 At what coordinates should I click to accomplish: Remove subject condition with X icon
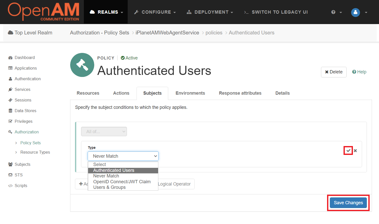[355, 151]
